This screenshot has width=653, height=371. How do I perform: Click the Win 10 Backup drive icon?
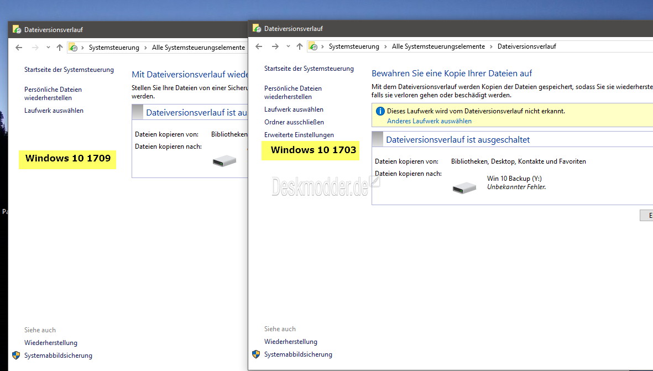tap(464, 188)
